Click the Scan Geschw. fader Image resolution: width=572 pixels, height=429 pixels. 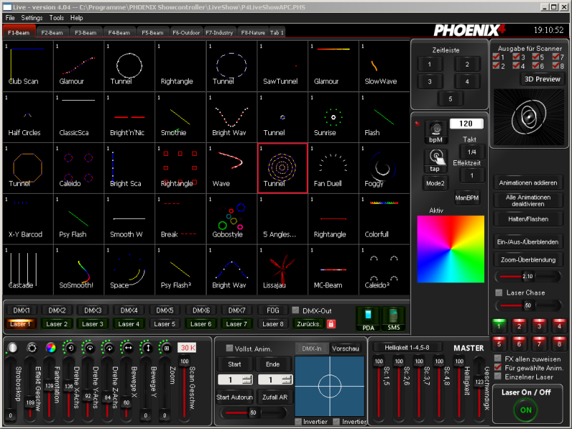(x=184, y=388)
